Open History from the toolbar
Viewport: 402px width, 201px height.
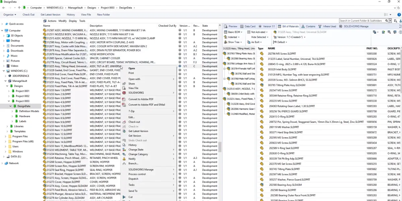71,15
